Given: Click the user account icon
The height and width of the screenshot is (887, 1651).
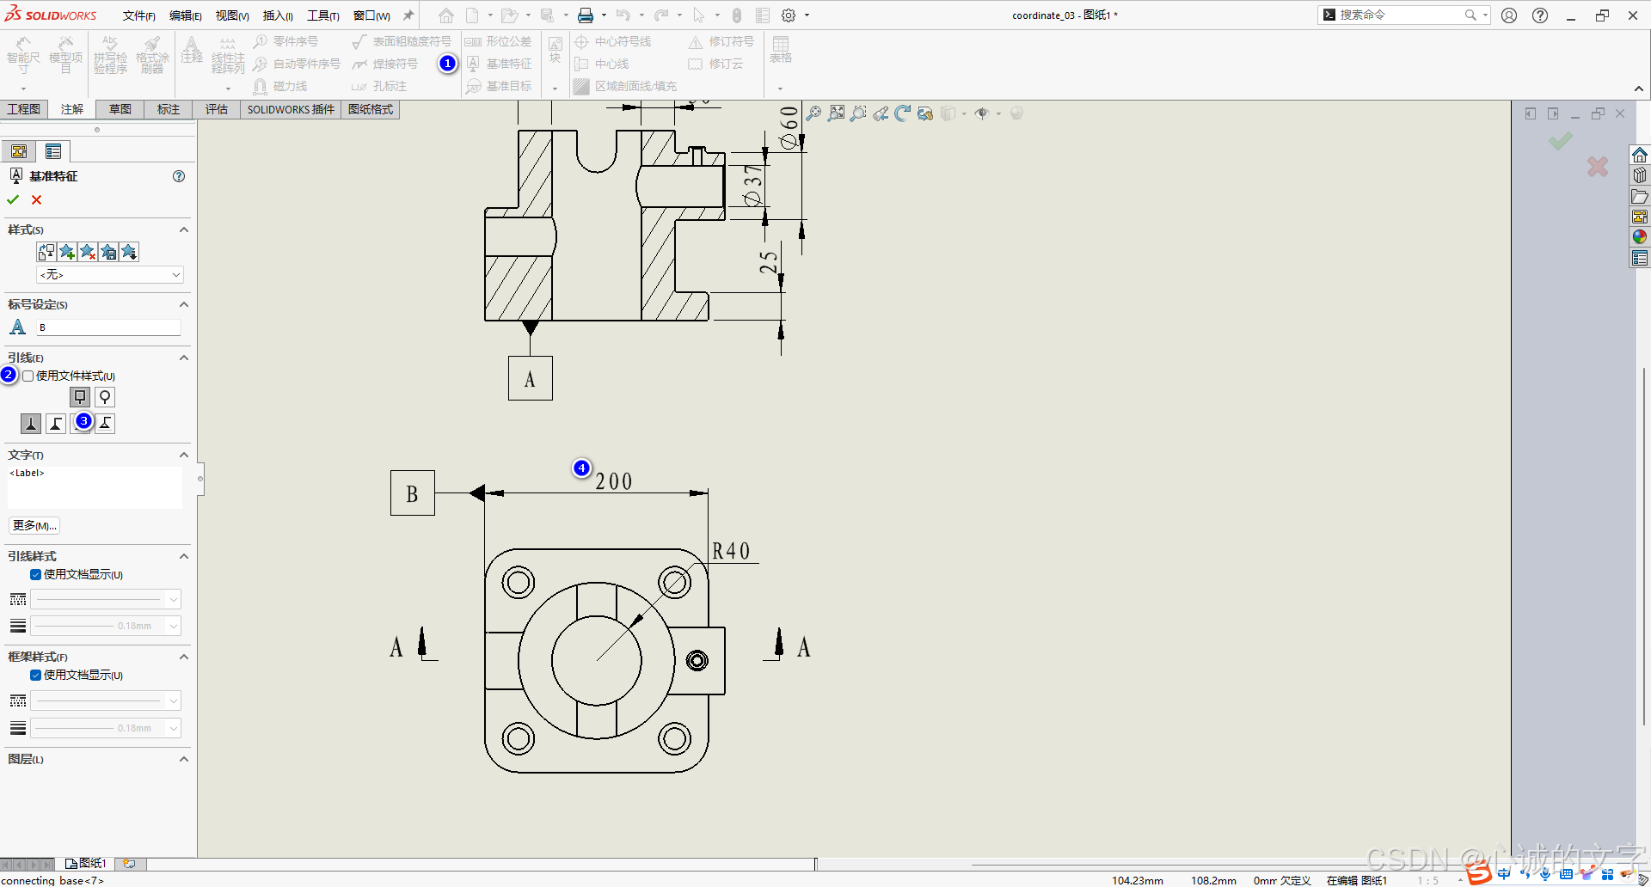Looking at the screenshot, I should 1509,15.
